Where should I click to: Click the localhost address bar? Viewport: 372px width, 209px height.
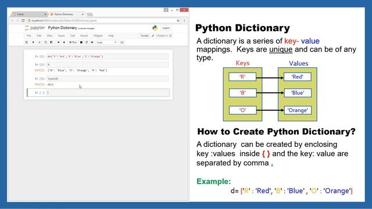[x=103, y=21]
